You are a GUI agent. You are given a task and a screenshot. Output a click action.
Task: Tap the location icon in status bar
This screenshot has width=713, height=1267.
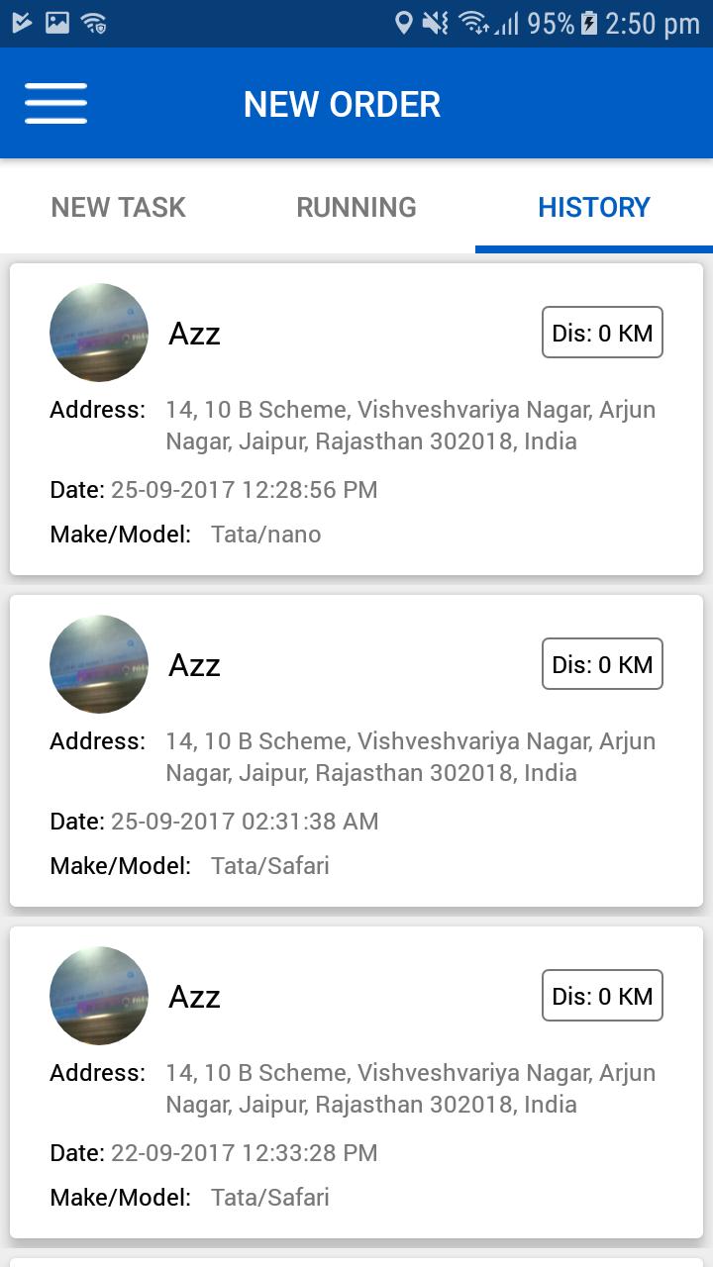403,23
